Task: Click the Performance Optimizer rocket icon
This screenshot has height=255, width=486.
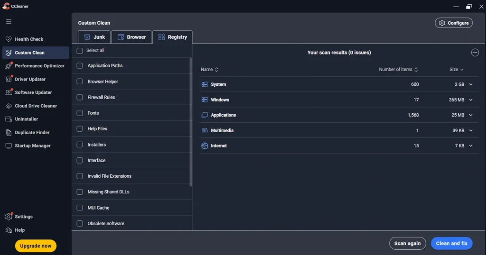Action: coord(9,65)
